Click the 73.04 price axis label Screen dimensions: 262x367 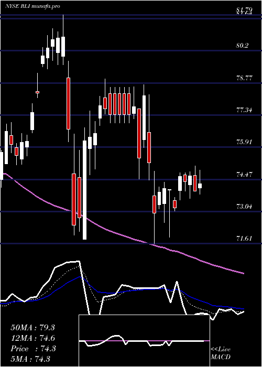(244, 207)
